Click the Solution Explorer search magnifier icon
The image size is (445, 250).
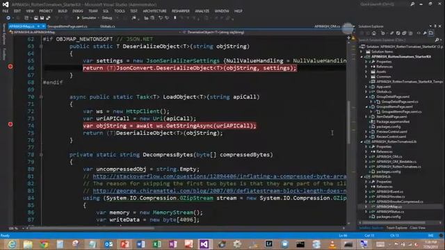coord(437,40)
